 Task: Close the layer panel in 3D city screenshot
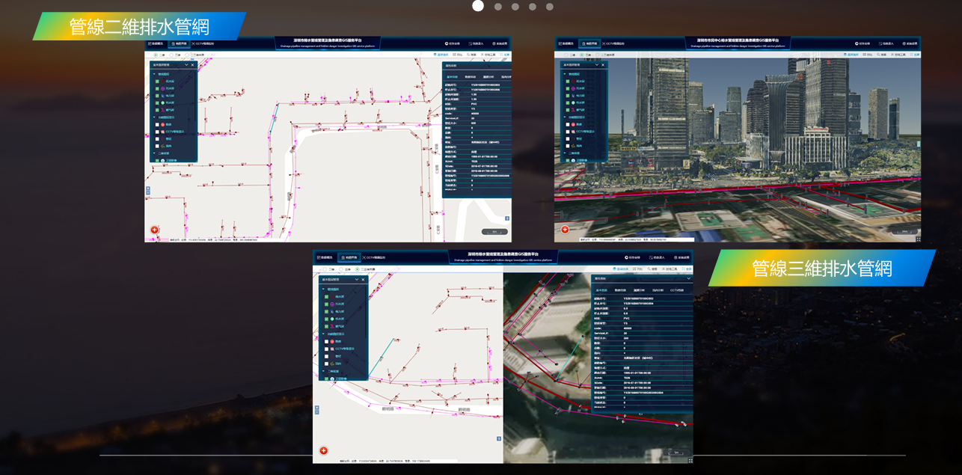click(x=601, y=65)
